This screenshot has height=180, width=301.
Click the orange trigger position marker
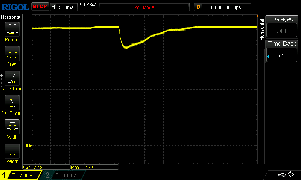[257, 15]
